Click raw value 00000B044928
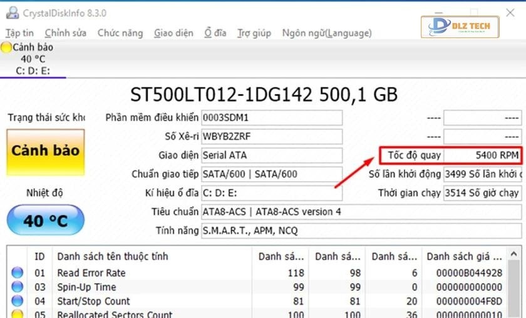Image resolution: width=526 pixels, height=318 pixels. pos(469,273)
